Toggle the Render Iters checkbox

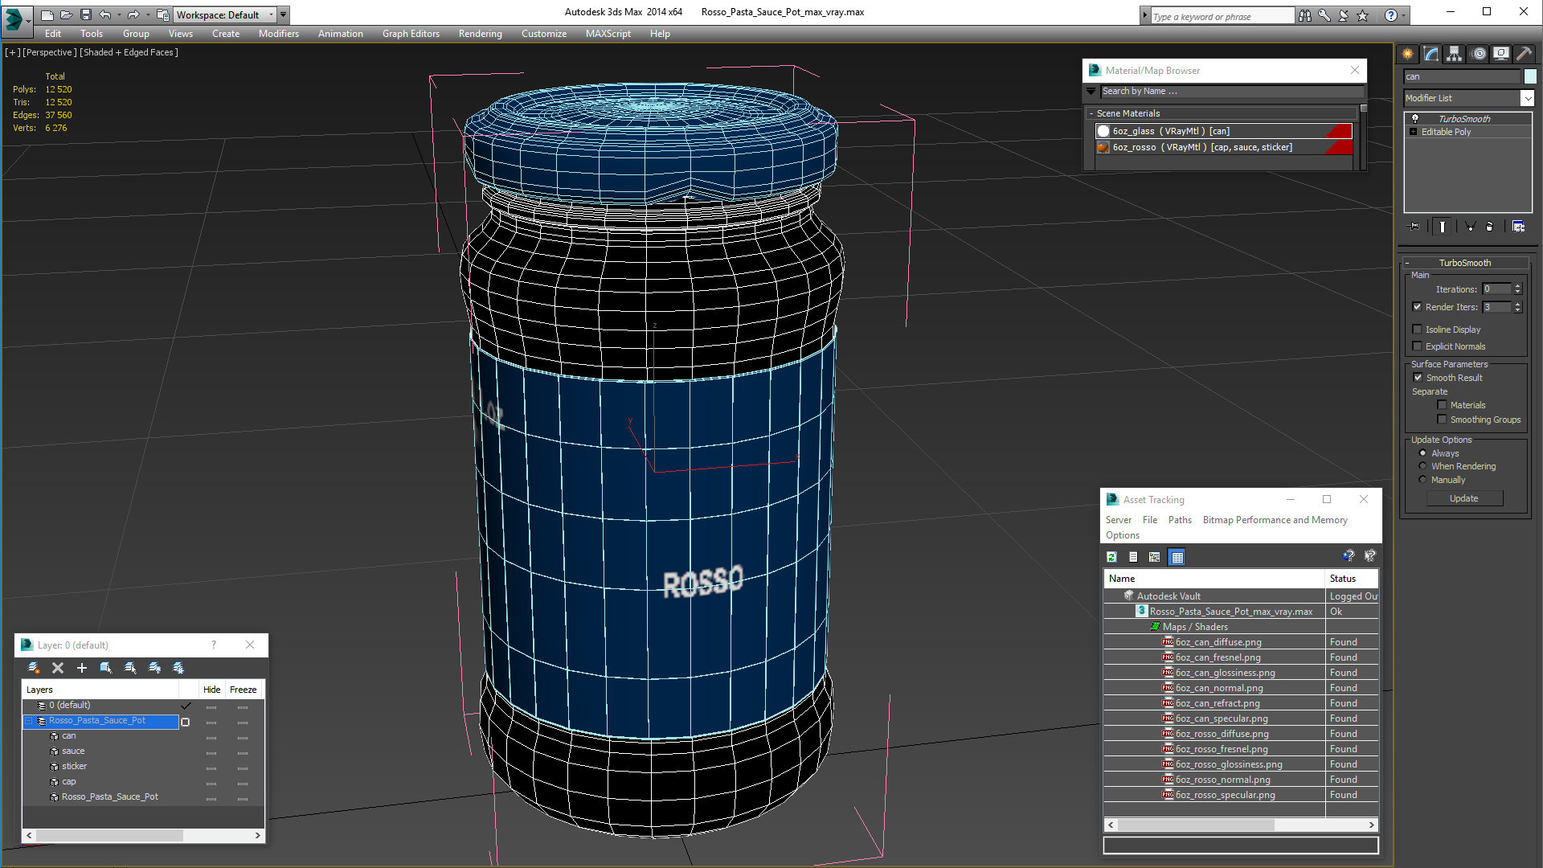[1418, 307]
